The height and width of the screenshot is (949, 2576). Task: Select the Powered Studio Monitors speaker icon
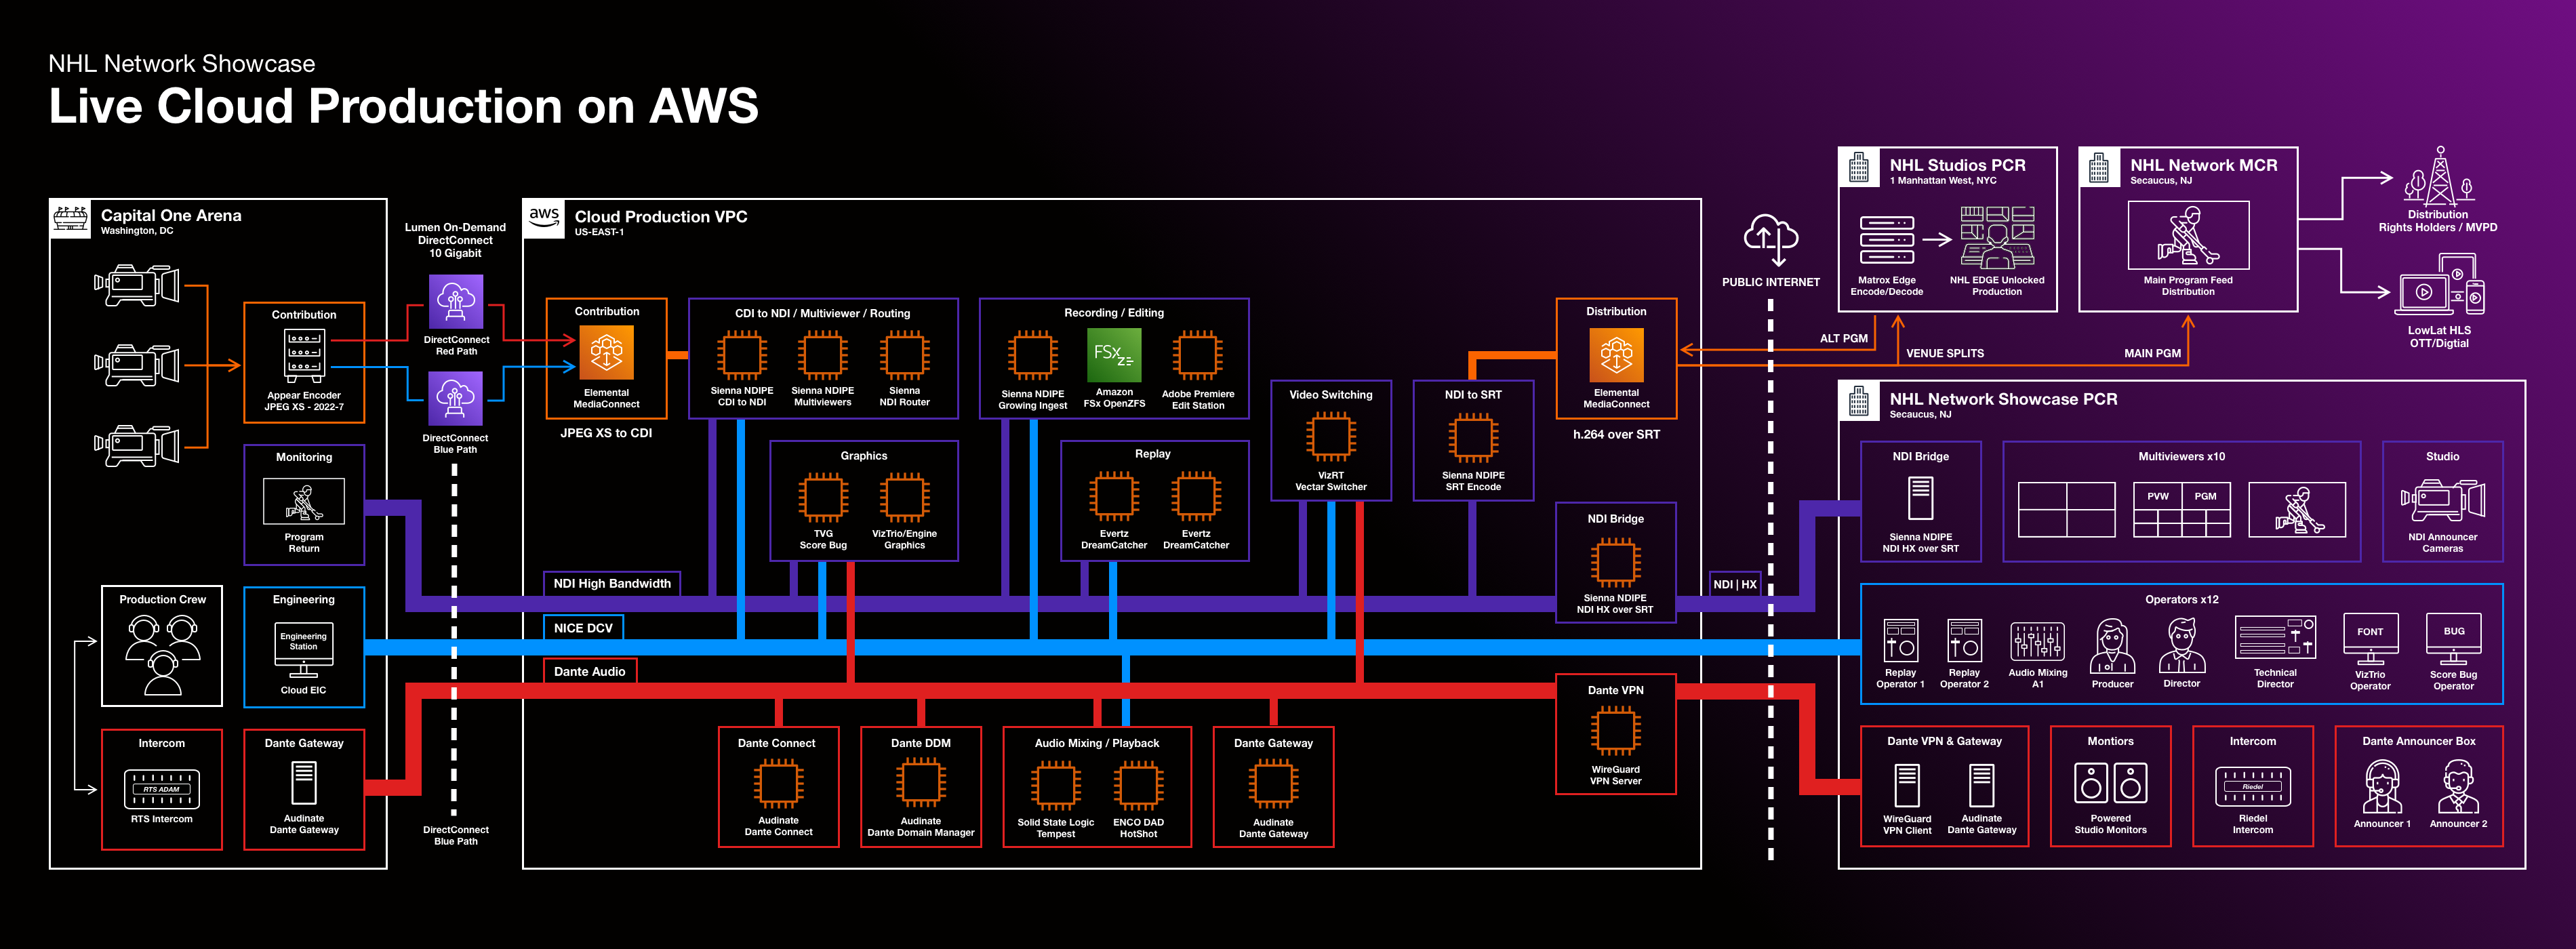(x=2110, y=784)
